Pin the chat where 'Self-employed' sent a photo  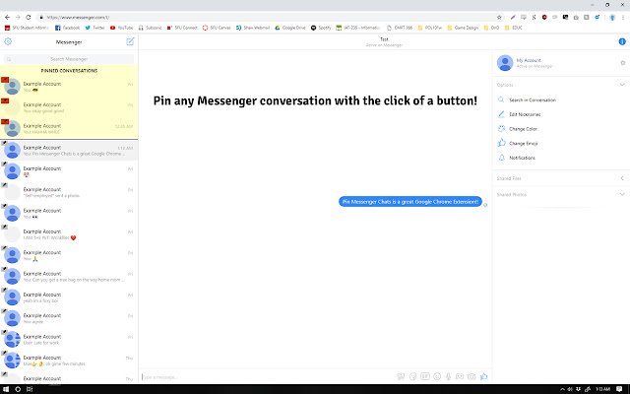coord(4,185)
